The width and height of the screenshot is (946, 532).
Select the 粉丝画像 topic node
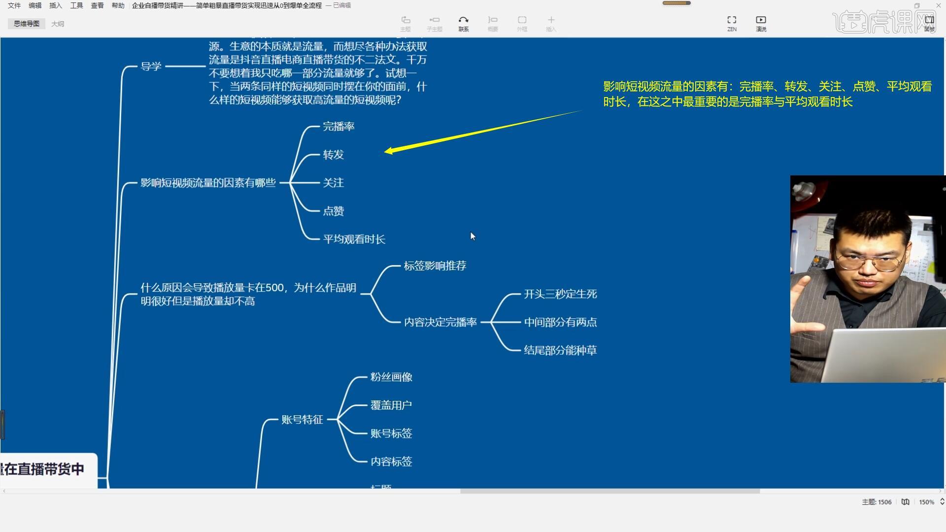391,377
